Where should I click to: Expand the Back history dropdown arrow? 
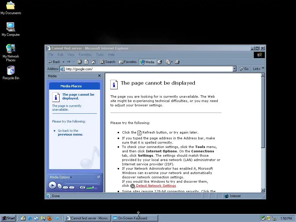point(63,62)
